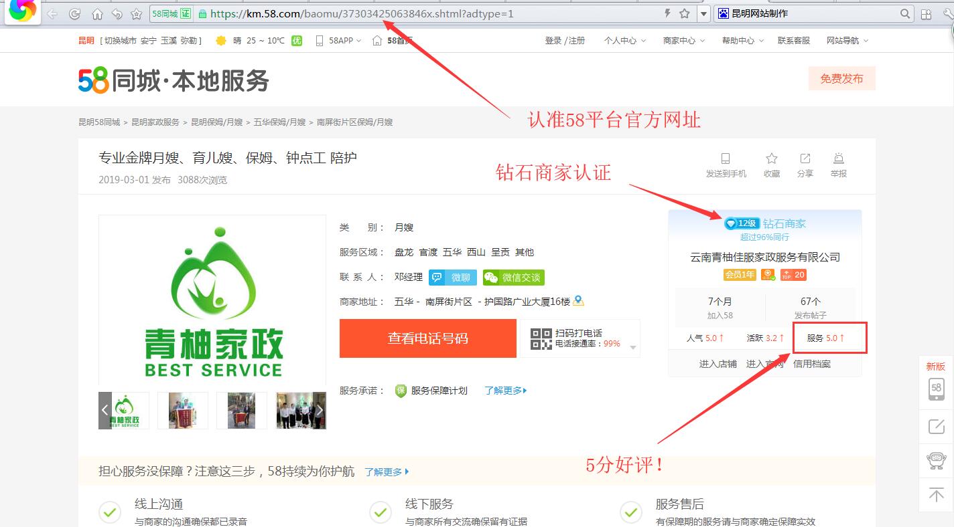Click the map pin icon after the address

578,301
